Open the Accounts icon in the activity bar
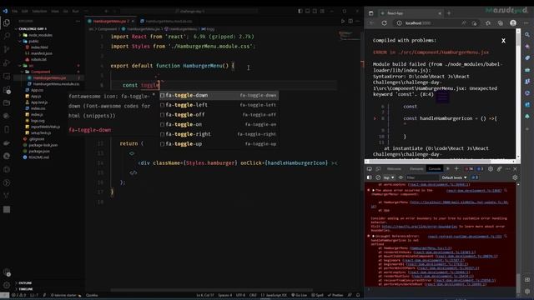534x300 pixels. click(7, 272)
